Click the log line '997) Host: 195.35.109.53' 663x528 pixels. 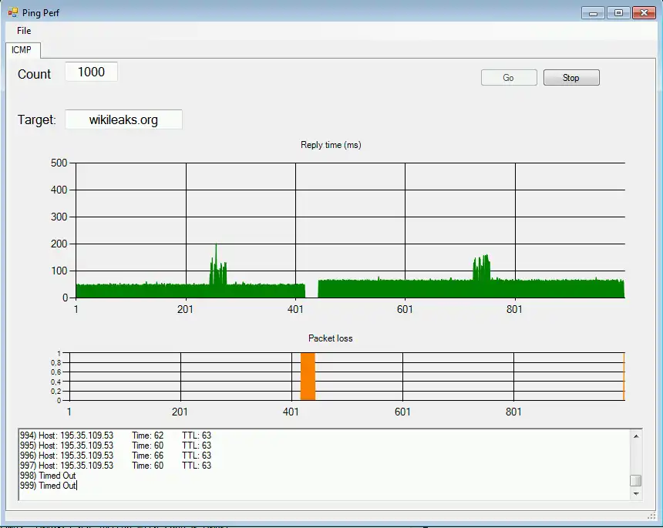click(x=67, y=466)
